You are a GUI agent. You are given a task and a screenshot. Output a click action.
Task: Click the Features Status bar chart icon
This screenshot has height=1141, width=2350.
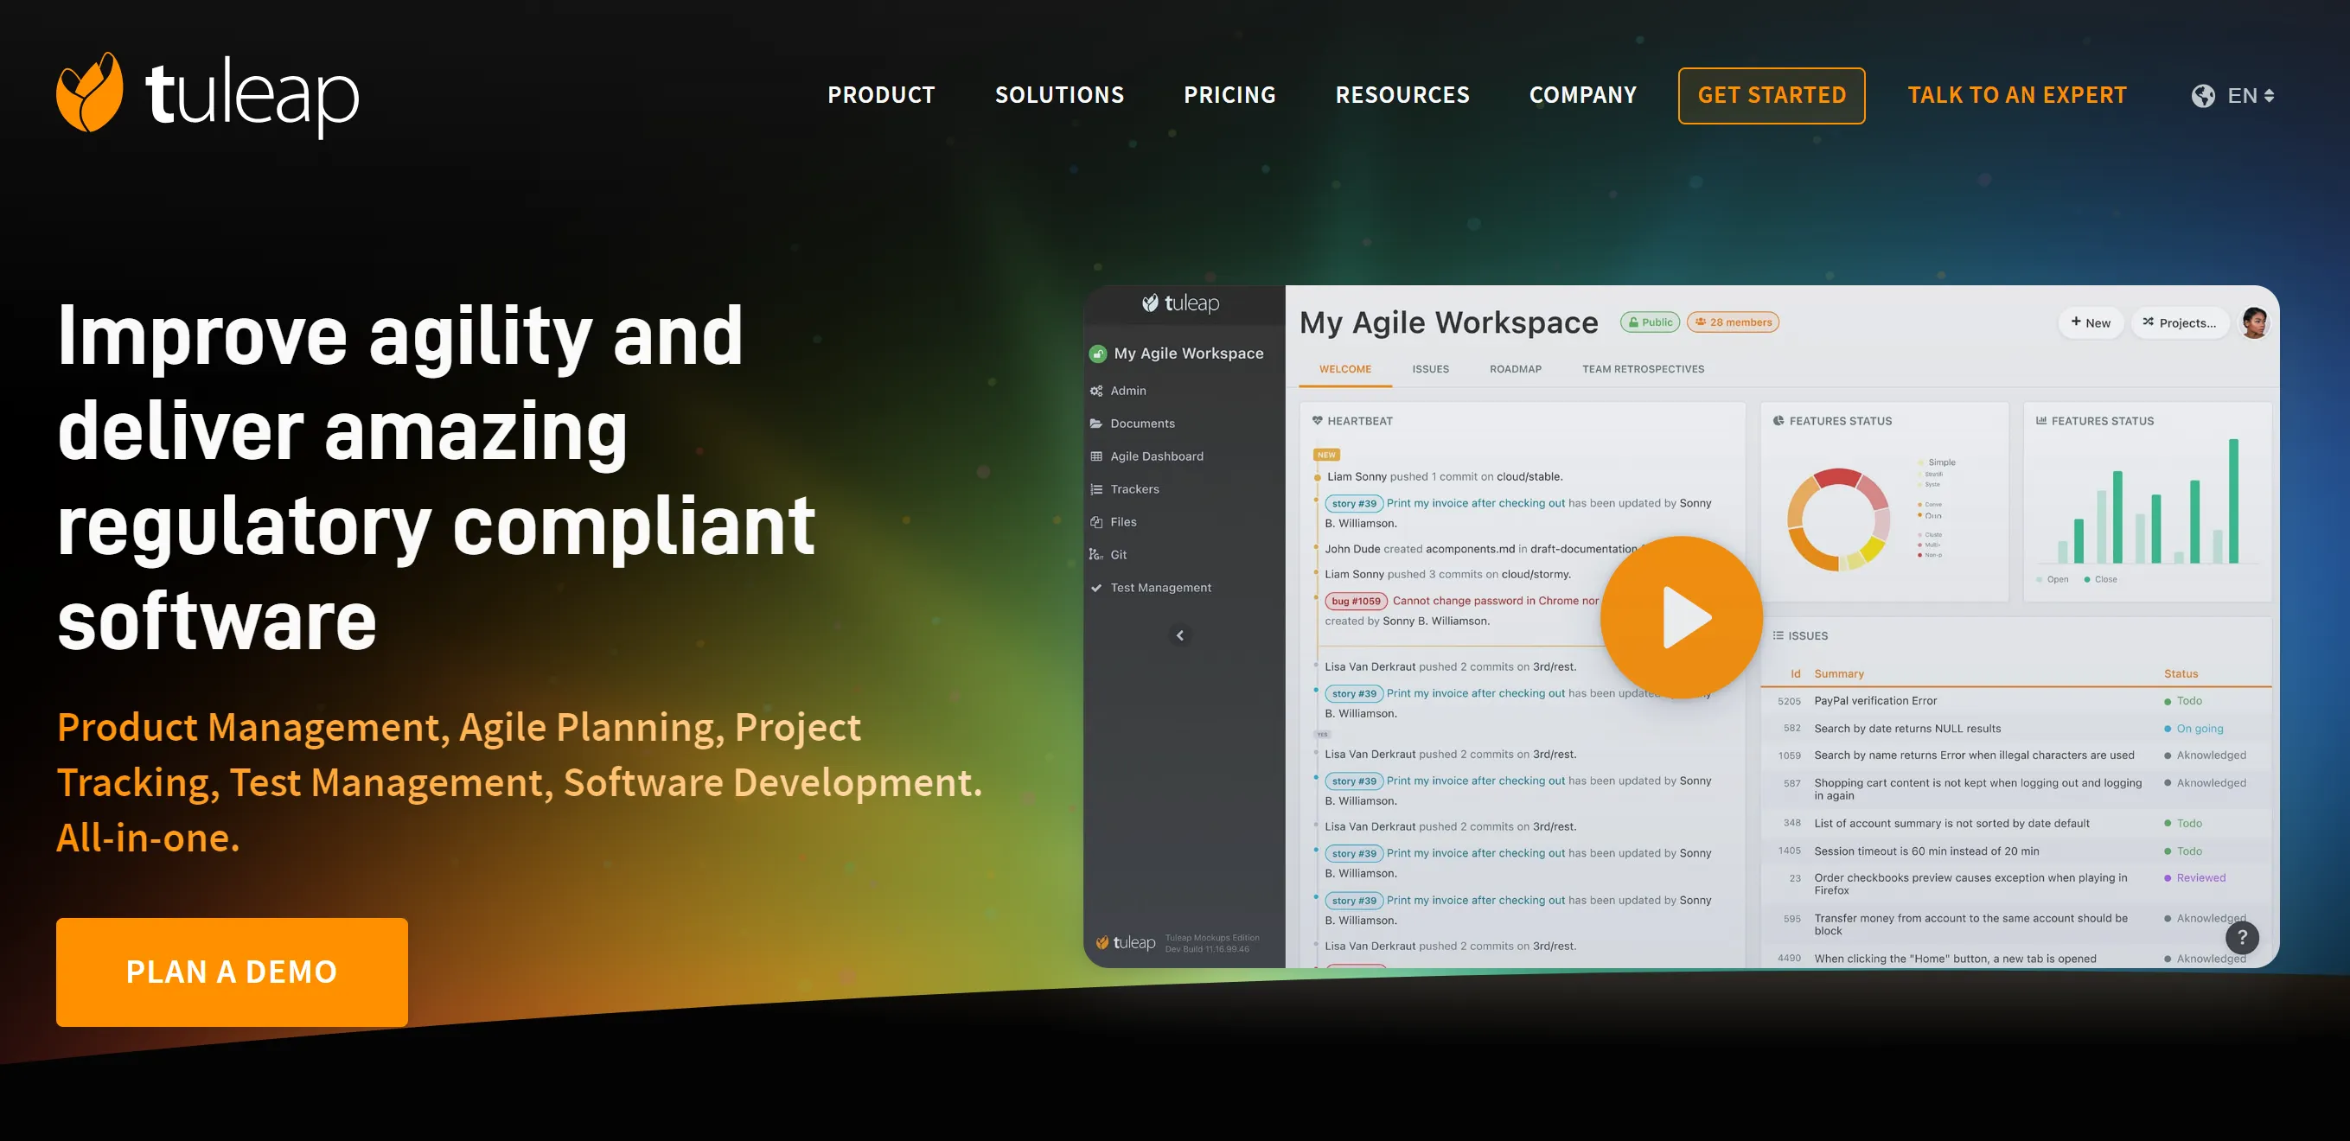coord(2040,420)
